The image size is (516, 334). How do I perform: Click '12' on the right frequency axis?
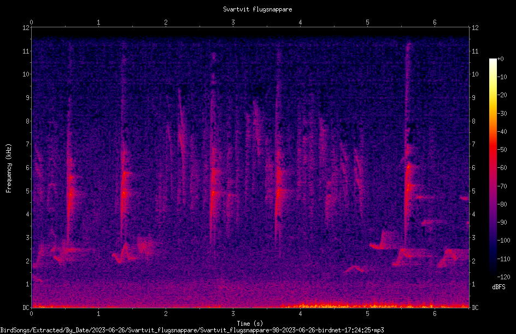click(x=475, y=28)
